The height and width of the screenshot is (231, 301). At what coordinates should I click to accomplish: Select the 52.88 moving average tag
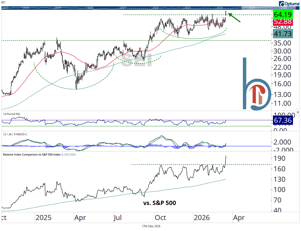[282, 22]
